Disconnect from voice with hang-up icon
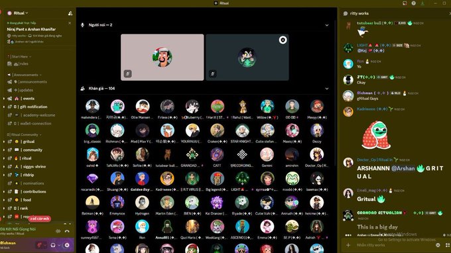The image size is (451, 253). [x=67, y=231]
